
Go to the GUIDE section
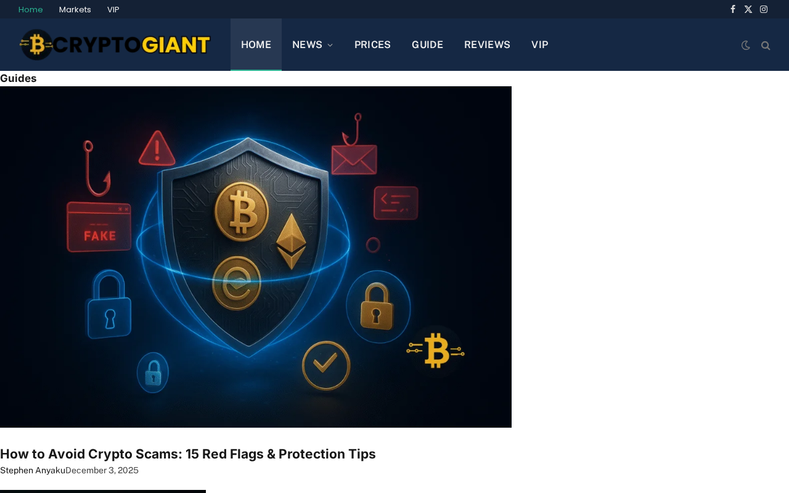click(x=427, y=44)
